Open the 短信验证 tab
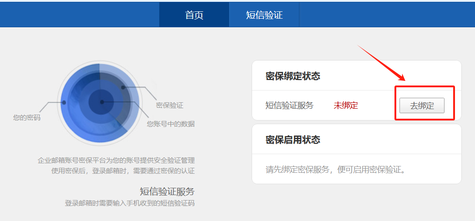The image size is (475, 221). pyautogui.click(x=264, y=15)
